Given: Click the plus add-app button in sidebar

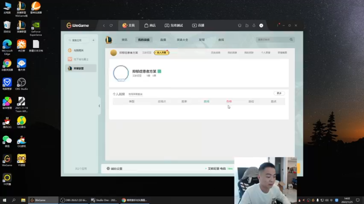Looking at the screenshot, I should (93, 40).
